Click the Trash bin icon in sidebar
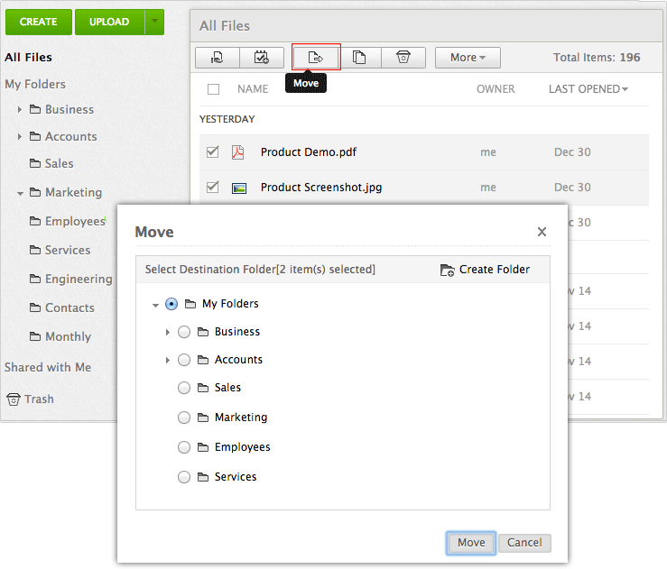This screenshot has height=569, width=667. 14,399
